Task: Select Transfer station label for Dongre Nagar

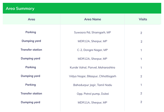Action: [31, 50]
